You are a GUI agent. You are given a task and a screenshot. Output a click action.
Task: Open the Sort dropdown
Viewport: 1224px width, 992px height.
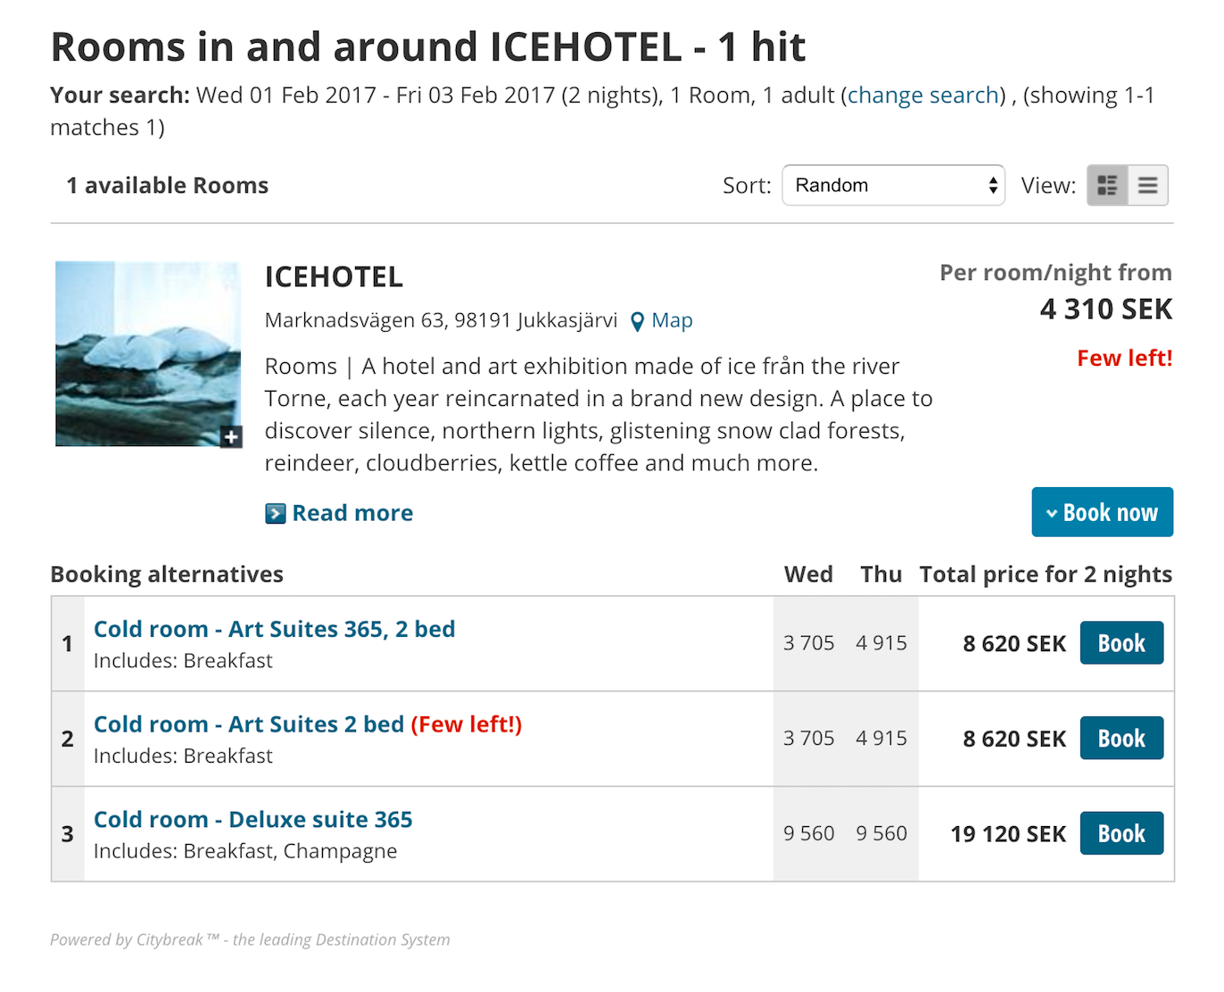pos(893,186)
